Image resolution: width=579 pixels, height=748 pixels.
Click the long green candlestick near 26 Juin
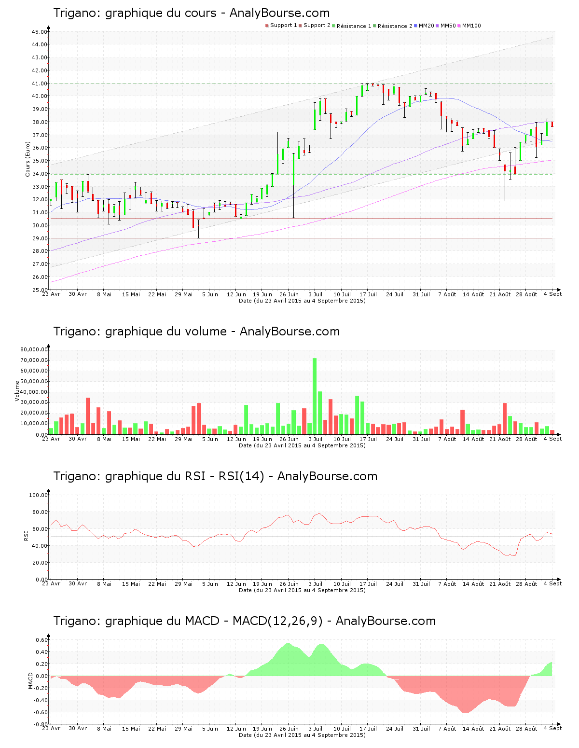pyautogui.click(x=293, y=169)
